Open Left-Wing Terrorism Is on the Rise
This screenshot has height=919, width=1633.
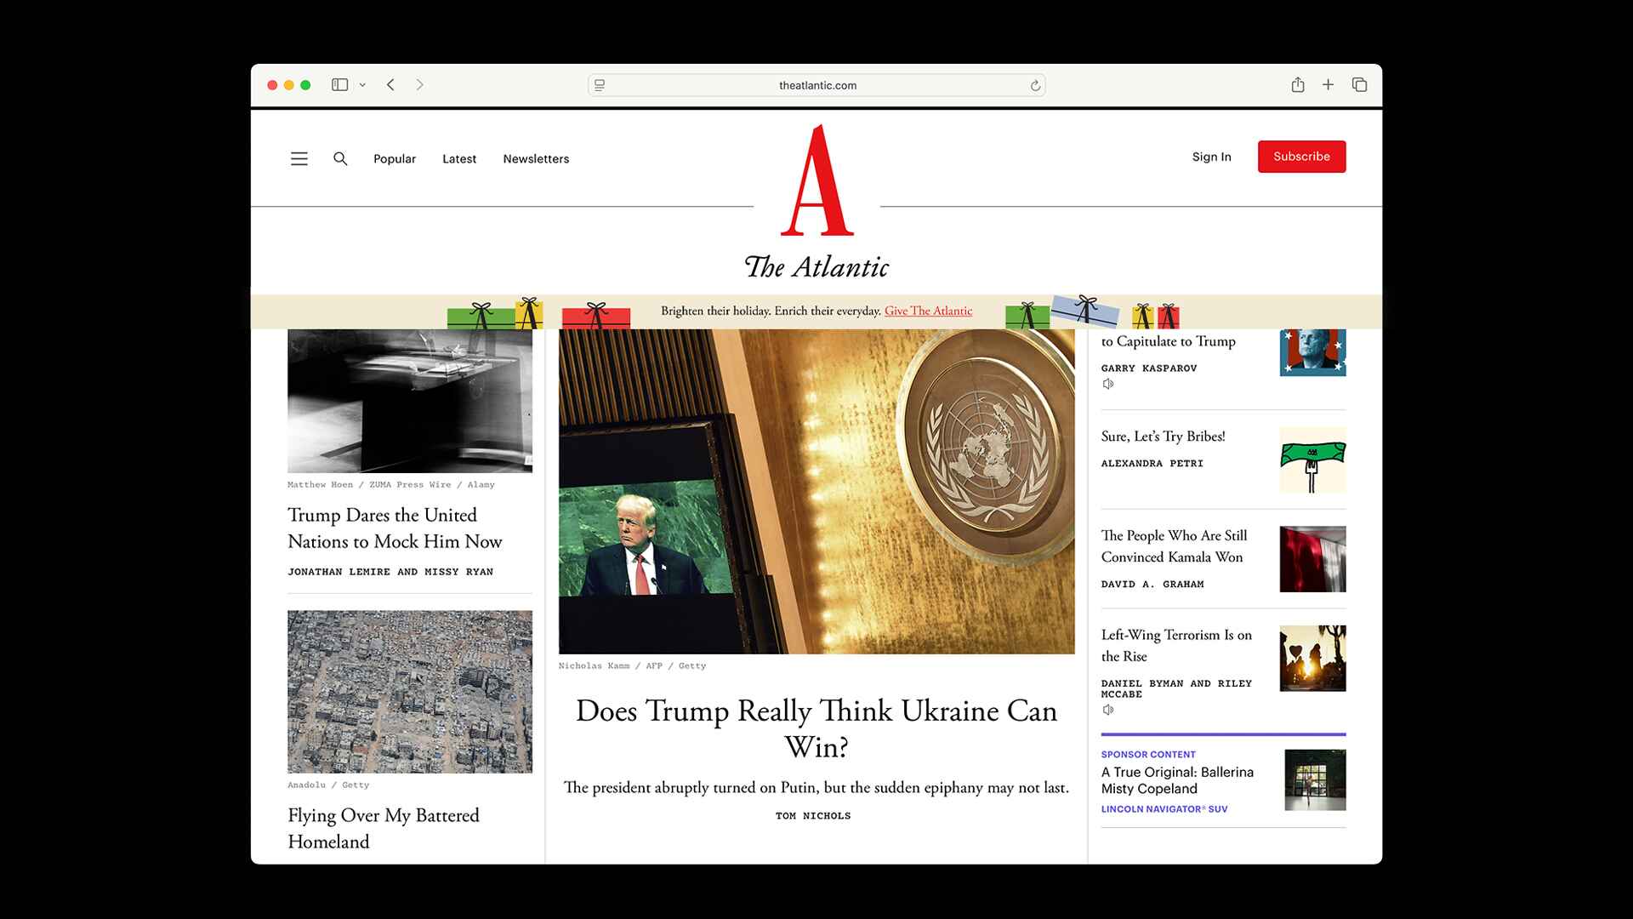1176,646
